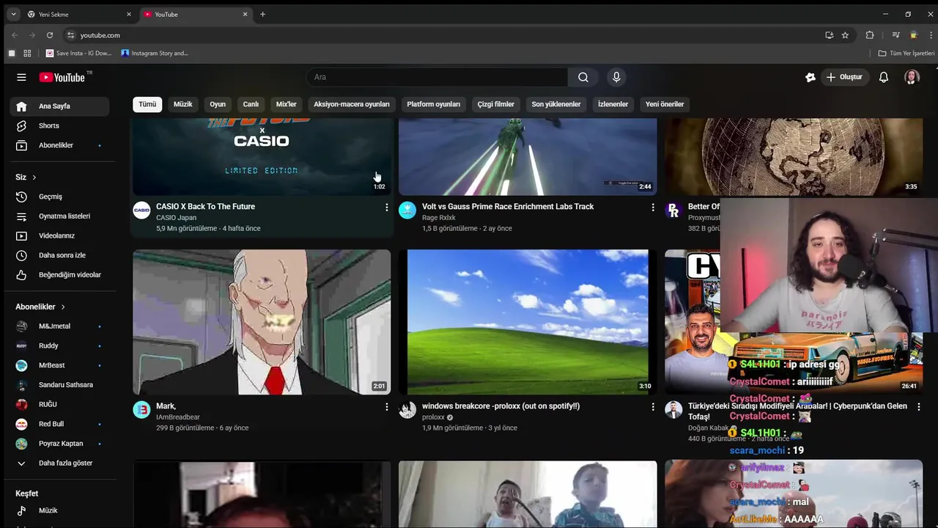Open Oynatma listeleri
Image resolution: width=938 pixels, height=528 pixels.
(60, 216)
